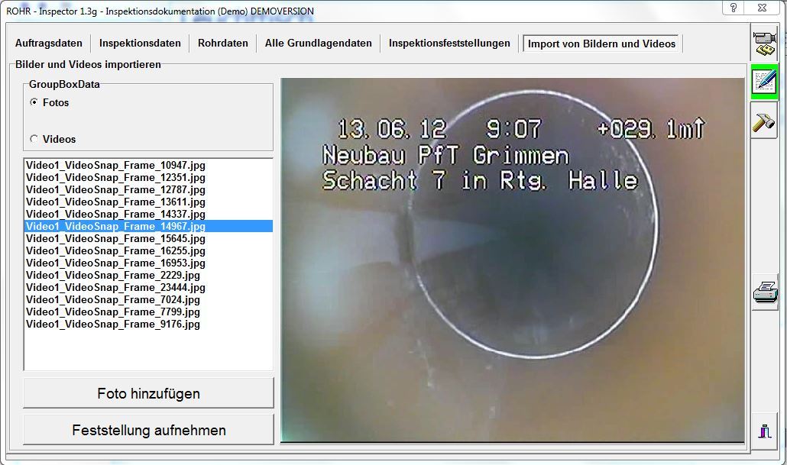
Task: Select Video1_VideoSnap_Frame_10947.jpg in the file list
Action: pos(115,165)
